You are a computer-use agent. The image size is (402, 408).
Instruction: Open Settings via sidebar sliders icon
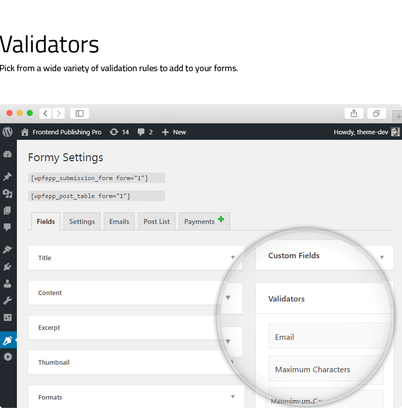tap(7, 317)
